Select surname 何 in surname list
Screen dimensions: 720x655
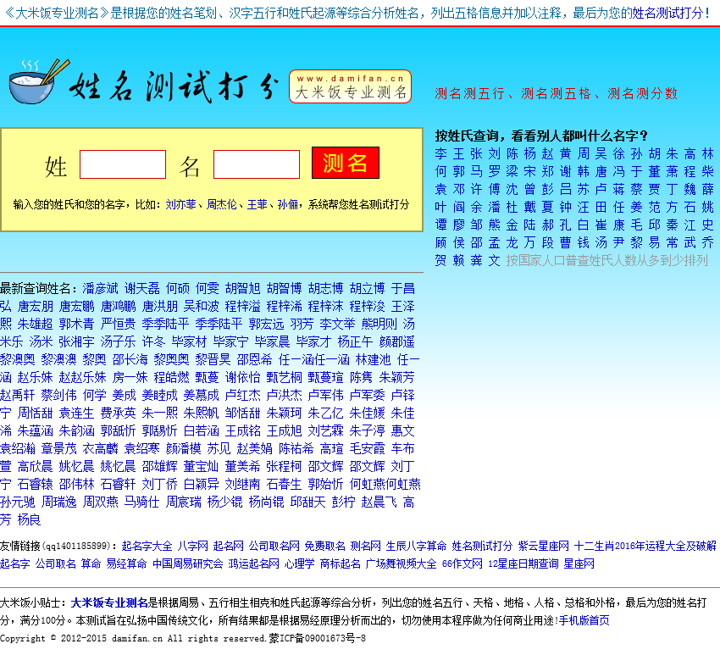point(440,172)
